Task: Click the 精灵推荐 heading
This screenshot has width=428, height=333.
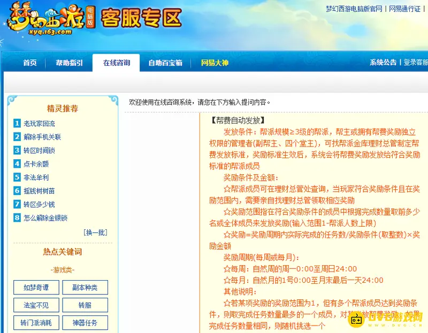Action: click(63, 109)
